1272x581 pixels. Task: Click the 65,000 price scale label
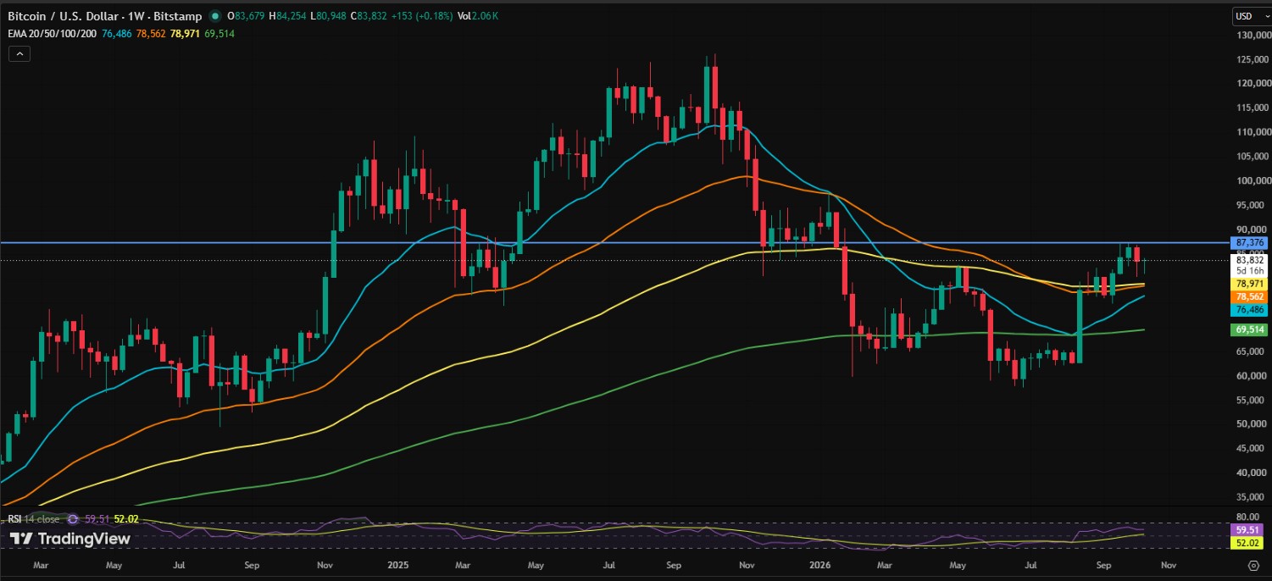click(1253, 351)
